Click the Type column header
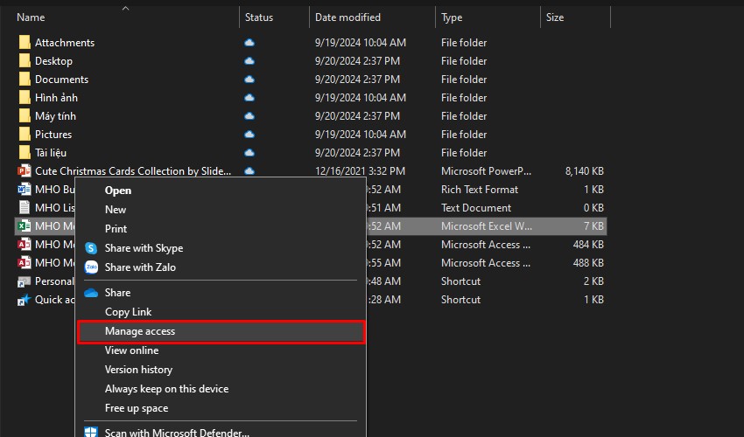The width and height of the screenshot is (744, 437). tap(452, 17)
